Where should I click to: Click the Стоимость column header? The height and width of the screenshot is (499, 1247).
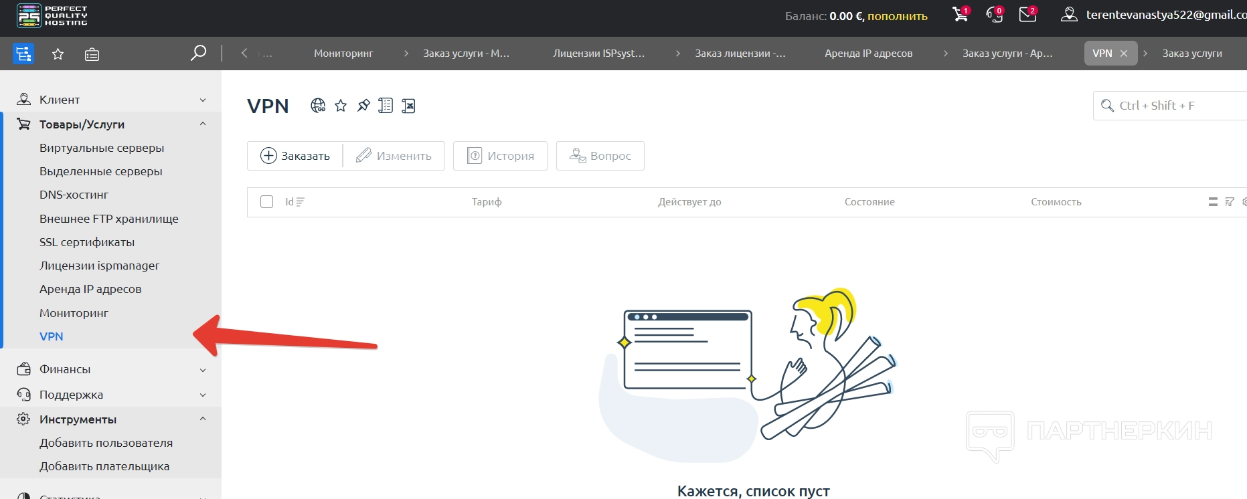coord(1056,202)
